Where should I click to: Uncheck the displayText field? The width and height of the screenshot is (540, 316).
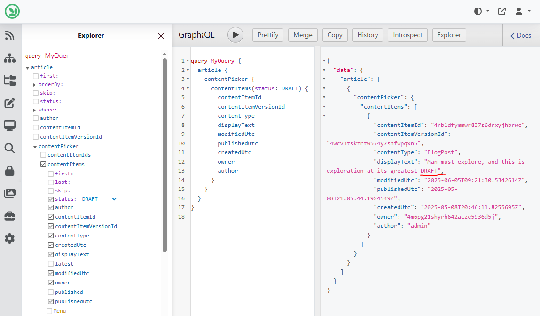pyautogui.click(x=51, y=255)
